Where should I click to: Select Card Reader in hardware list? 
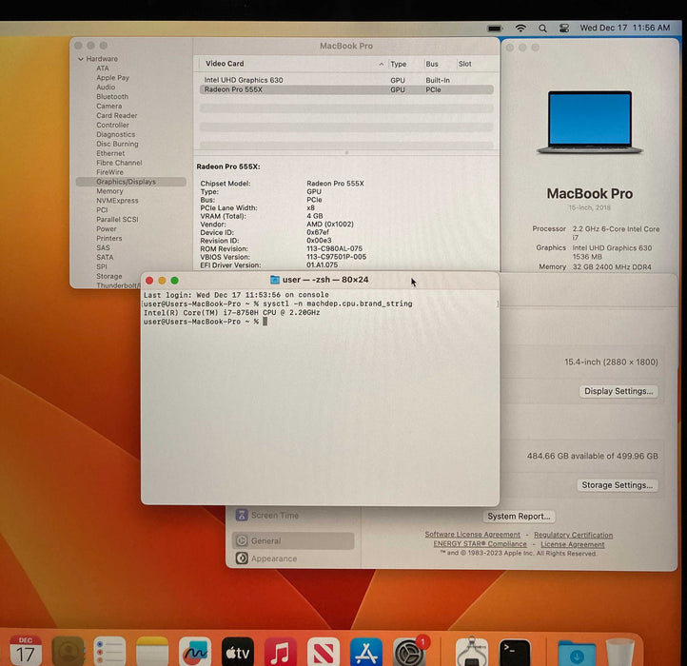click(116, 115)
